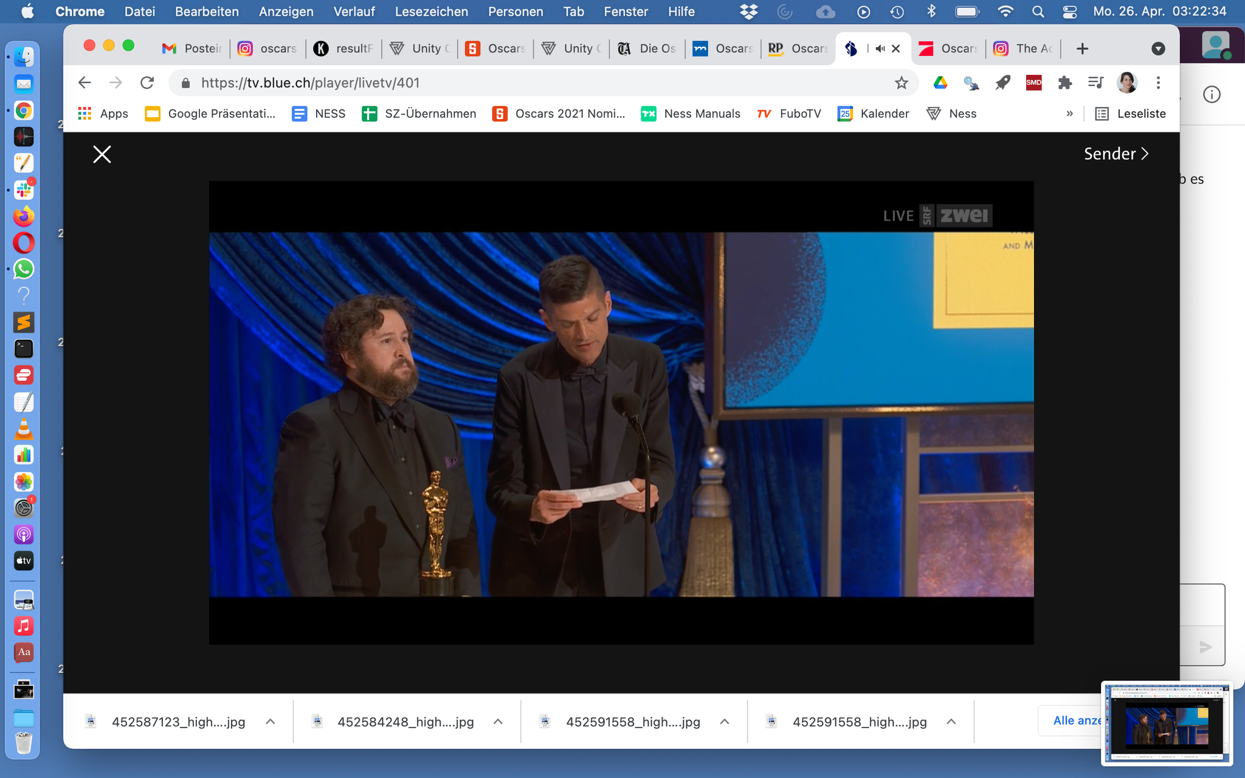1245x778 pixels.
Task: Click the SMD extension icon
Action: point(1033,83)
